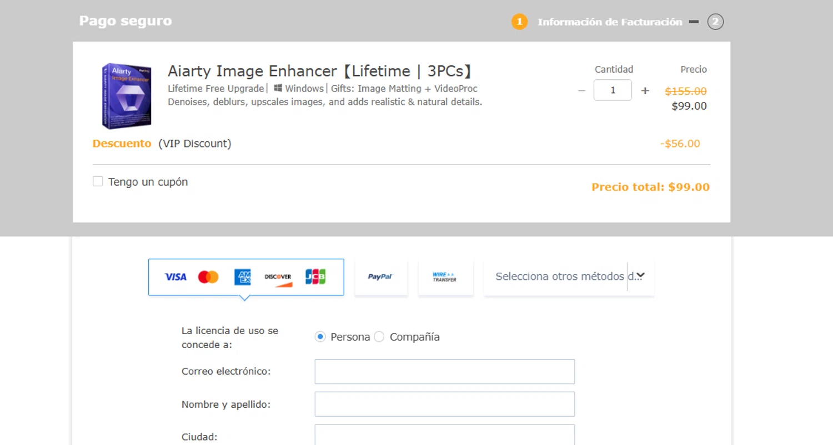This screenshot has height=445, width=833.
Task: Select the Compañía radio button
Action: tap(379, 336)
